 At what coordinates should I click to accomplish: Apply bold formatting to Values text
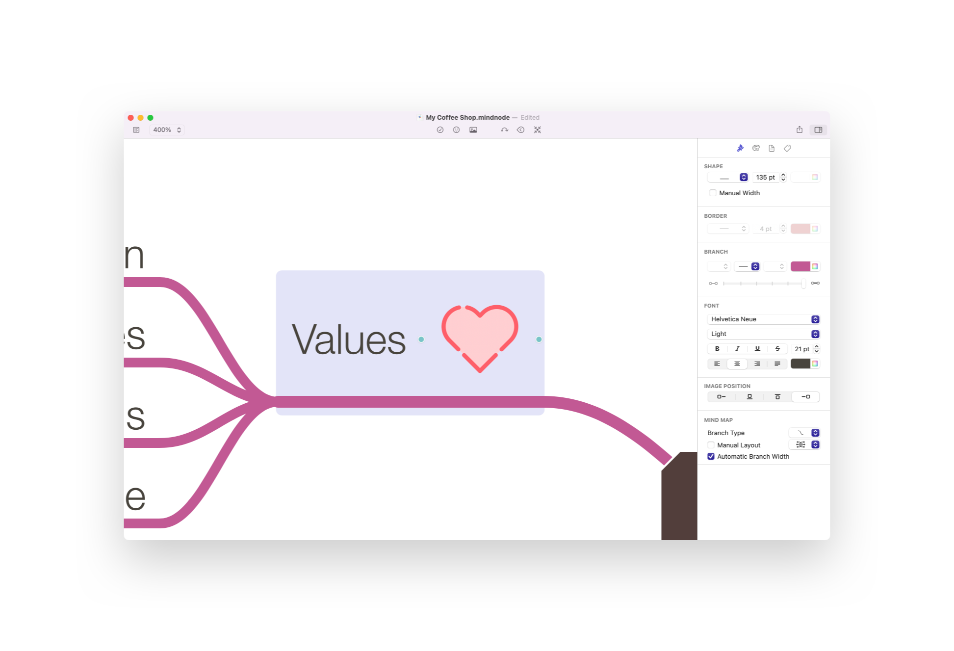tap(717, 349)
